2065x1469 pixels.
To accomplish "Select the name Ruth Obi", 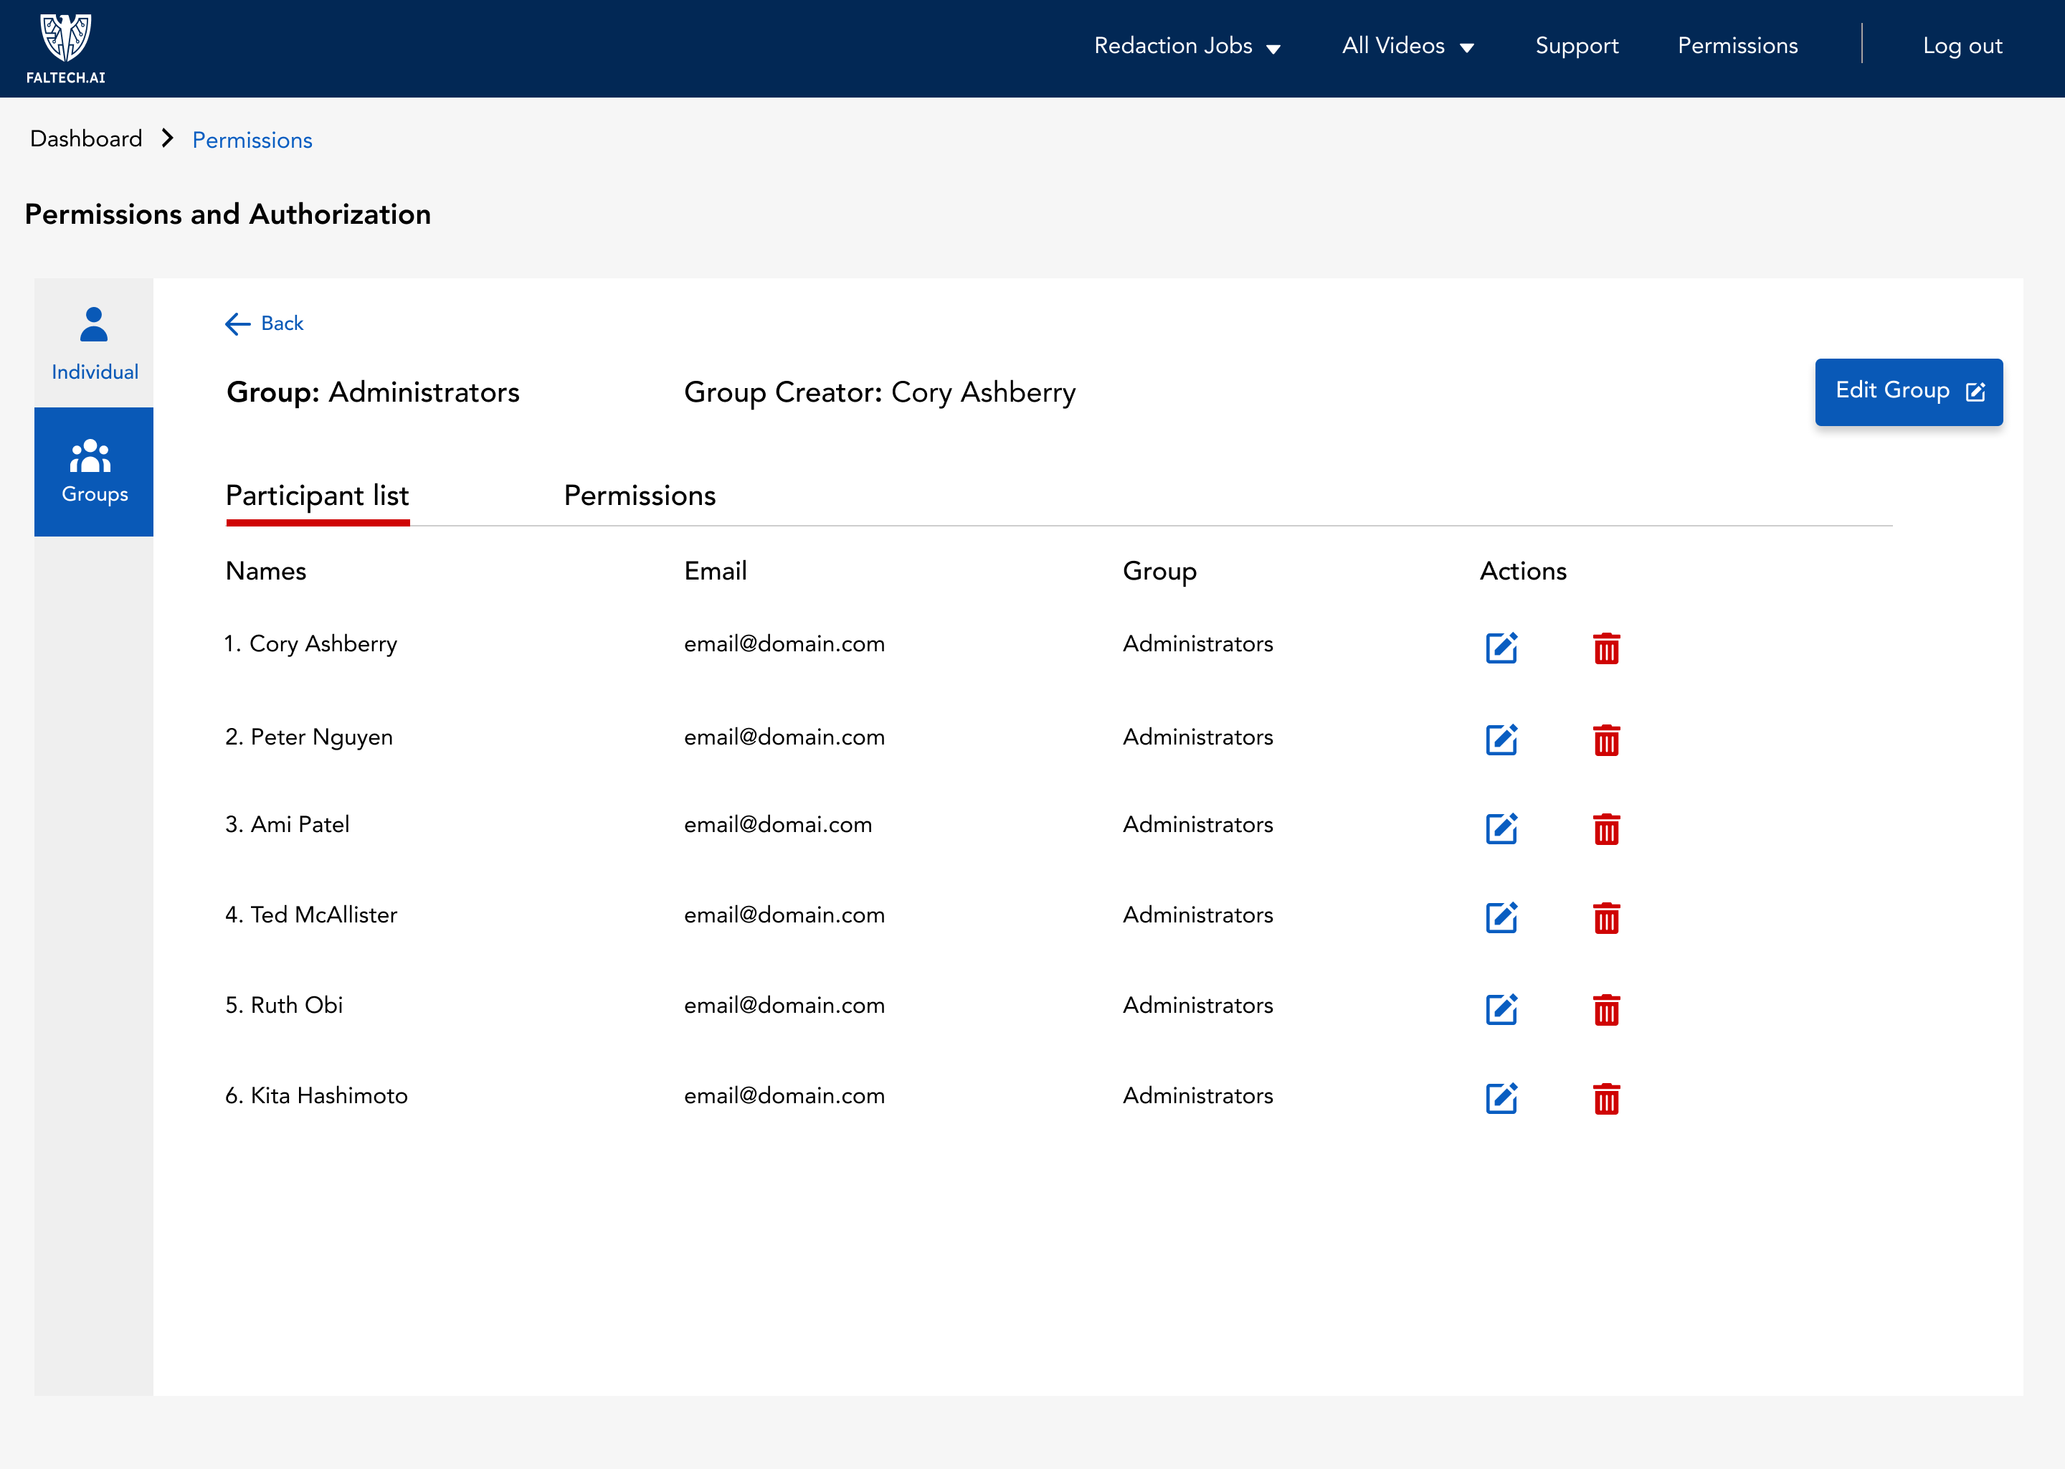I will click(297, 1005).
